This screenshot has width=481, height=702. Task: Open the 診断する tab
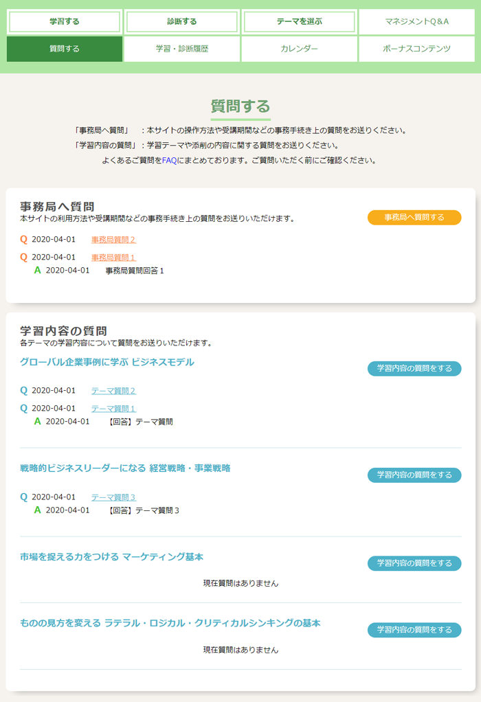tap(182, 21)
